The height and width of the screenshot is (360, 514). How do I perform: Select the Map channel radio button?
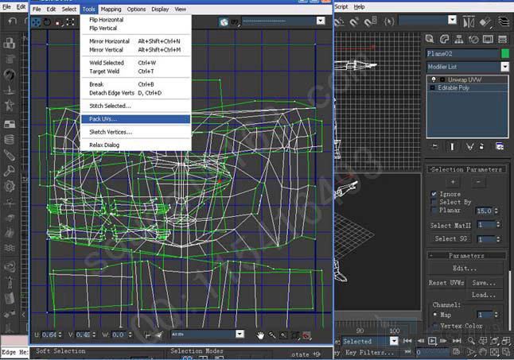[x=435, y=315]
